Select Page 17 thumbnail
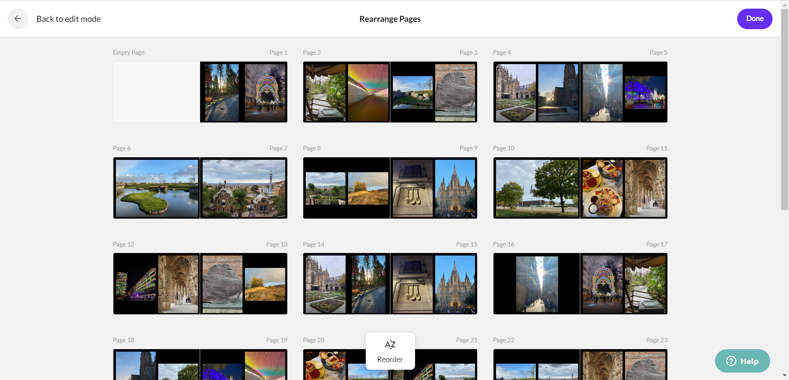789x380 pixels. tap(624, 284)
